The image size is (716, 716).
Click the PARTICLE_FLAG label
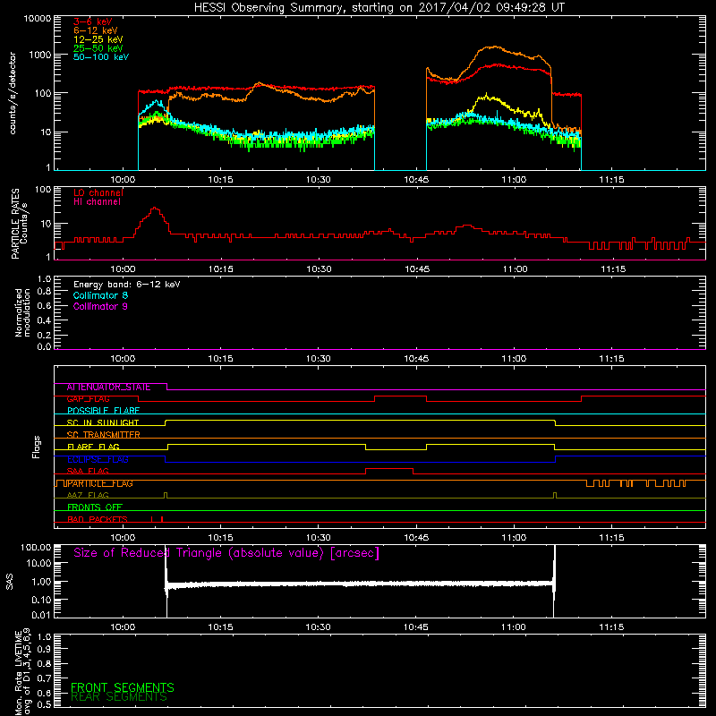tap(100, 483)
